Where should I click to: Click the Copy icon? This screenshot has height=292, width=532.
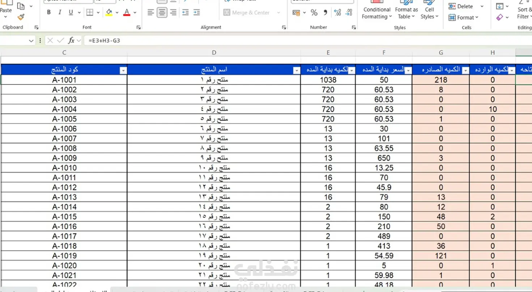pos(21,6)
